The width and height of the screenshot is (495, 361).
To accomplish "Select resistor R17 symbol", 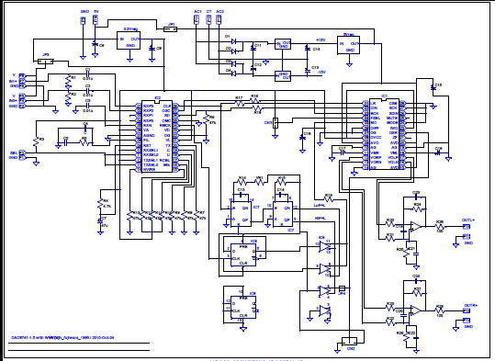I will tap(240, 103).
